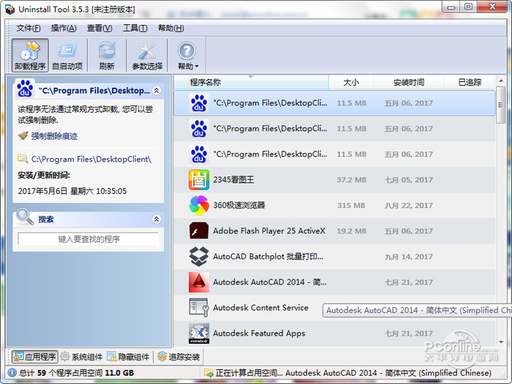This screenshot has height=384, width=512.
Task: Click the calculating-space icon in status bar
Action: pos(208,372)
